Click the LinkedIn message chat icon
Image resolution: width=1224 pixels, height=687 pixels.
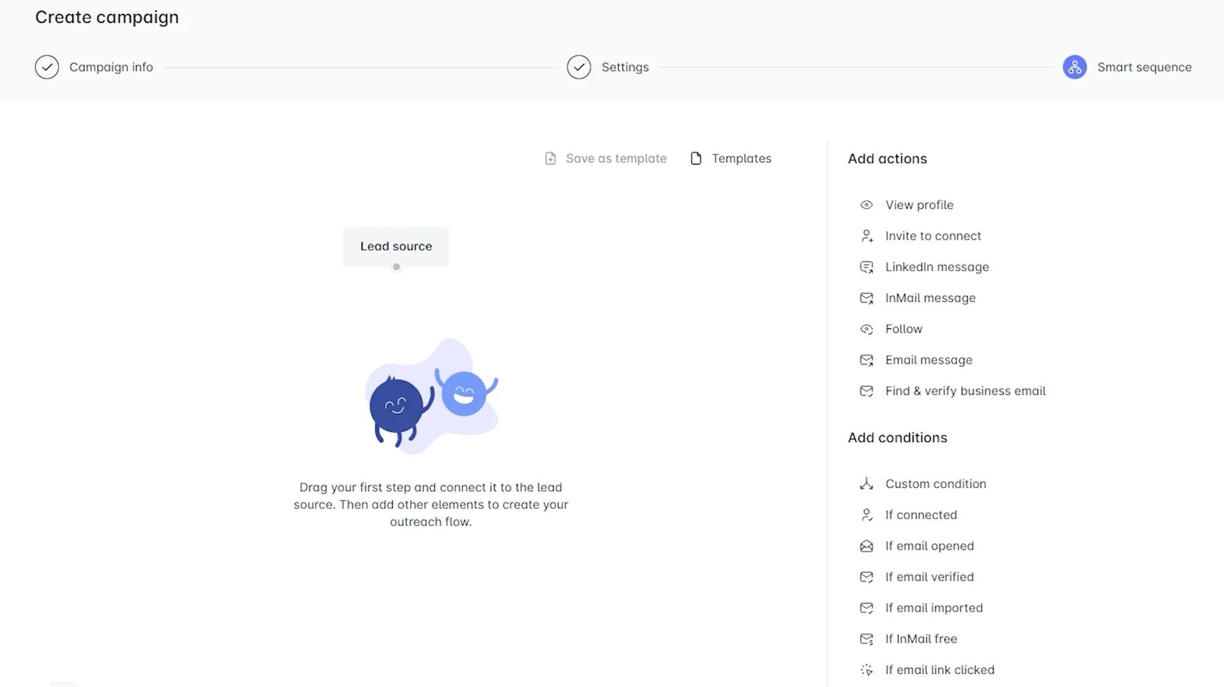coord(866,267)
